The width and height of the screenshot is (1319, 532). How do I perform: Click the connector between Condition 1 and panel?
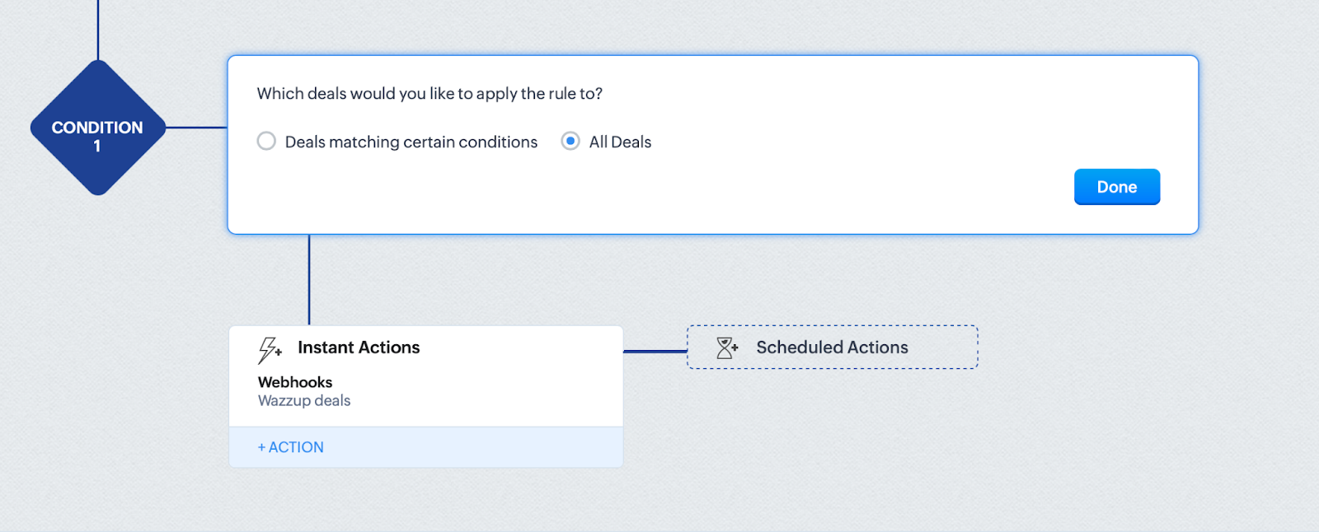(x=196, y=128)
